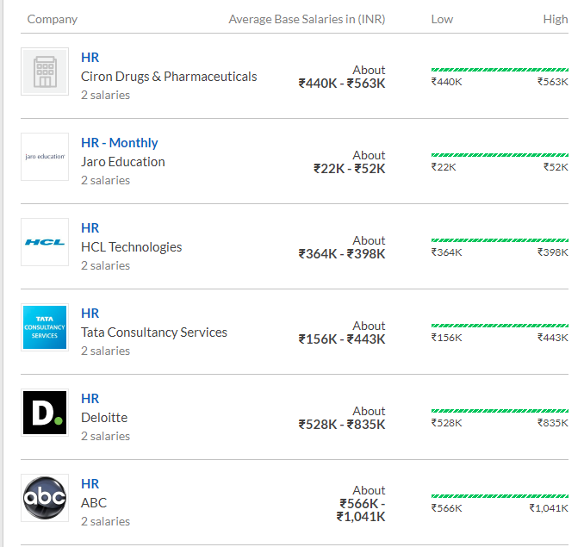The height and width of the screenshot is (547, 584).
Task: Click 2 salaries under Deloitte
Action: (x=105, y=436)
